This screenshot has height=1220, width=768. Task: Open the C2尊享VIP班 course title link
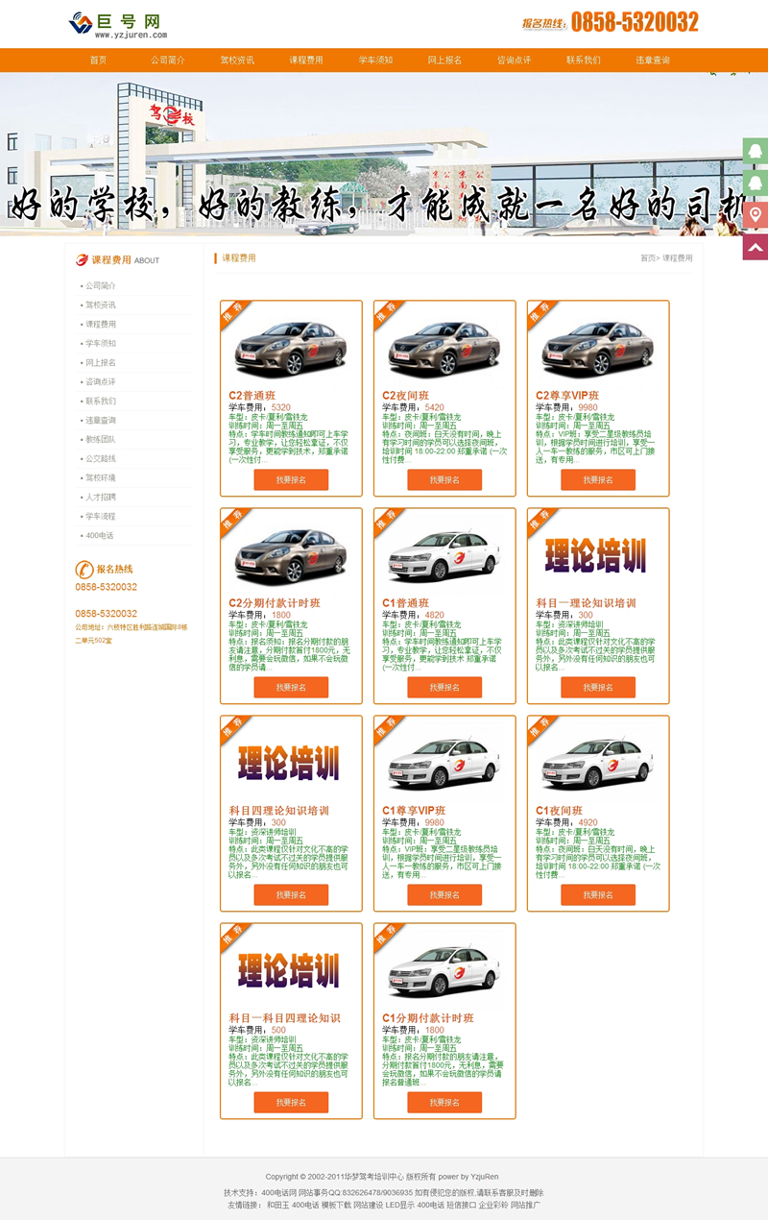[567, 396]
